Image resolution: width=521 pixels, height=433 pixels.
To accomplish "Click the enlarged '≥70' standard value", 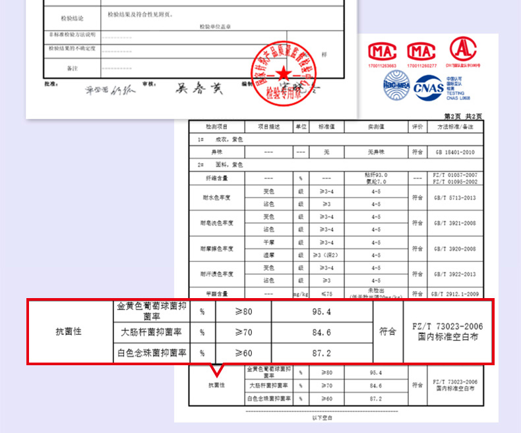I will pyautogui.click(x=243, y=332).
